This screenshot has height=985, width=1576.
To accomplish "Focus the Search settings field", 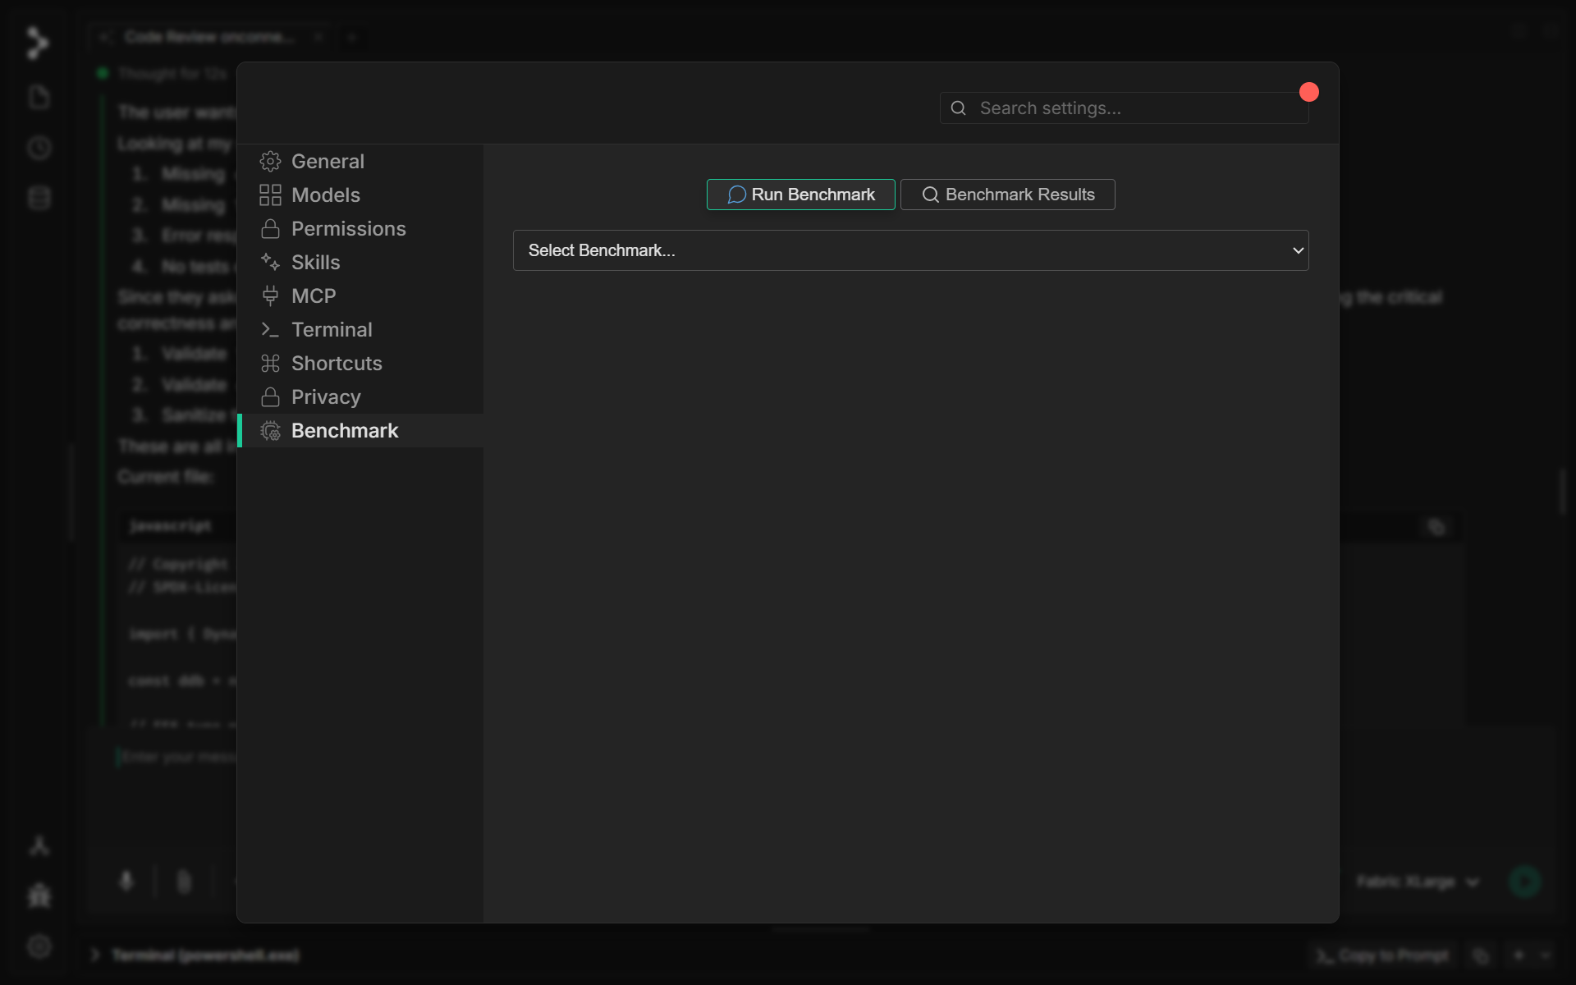I will (1125, 108).
